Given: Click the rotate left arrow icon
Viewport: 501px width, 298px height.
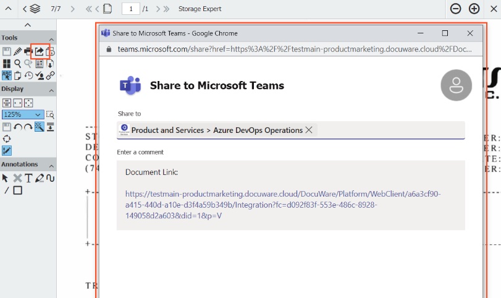Looking at the screenshot, I should (18, 127).
